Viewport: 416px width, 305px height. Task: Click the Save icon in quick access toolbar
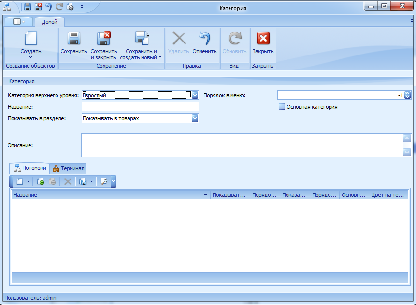click(28, 7)
